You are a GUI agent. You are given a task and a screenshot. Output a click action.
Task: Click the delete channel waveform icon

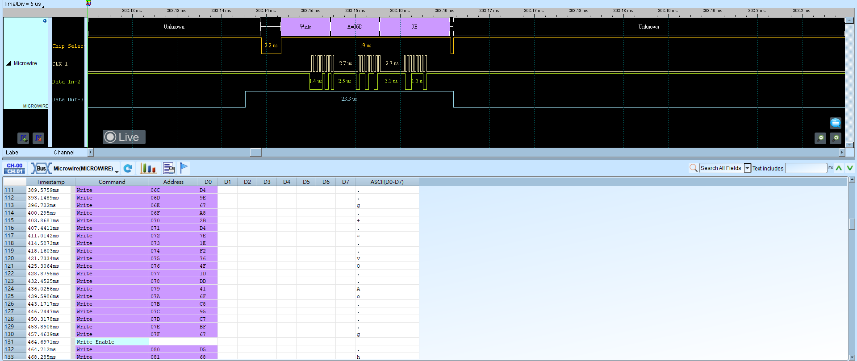click(38, 138)
